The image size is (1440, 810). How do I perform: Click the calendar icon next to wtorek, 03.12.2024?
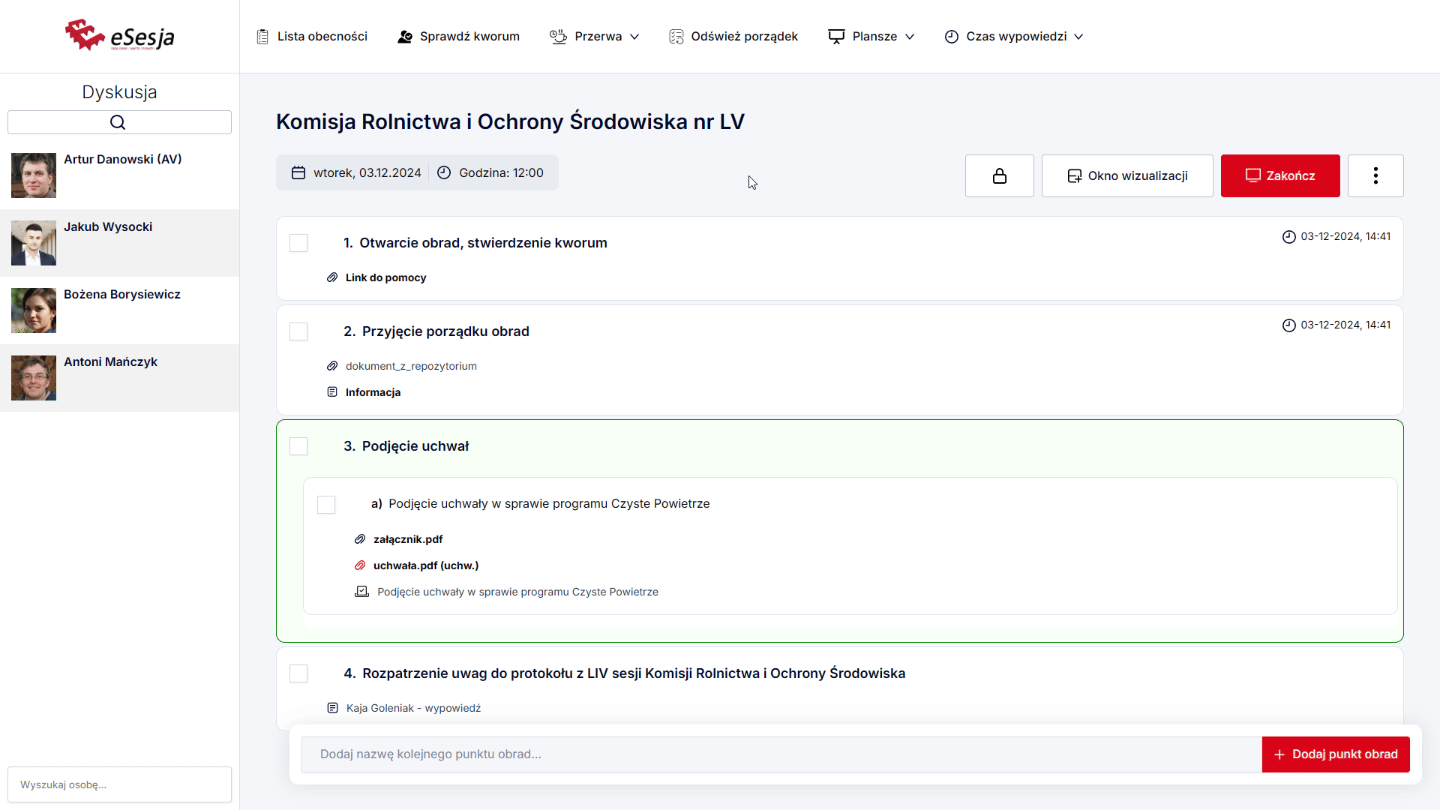click(298, 172)
